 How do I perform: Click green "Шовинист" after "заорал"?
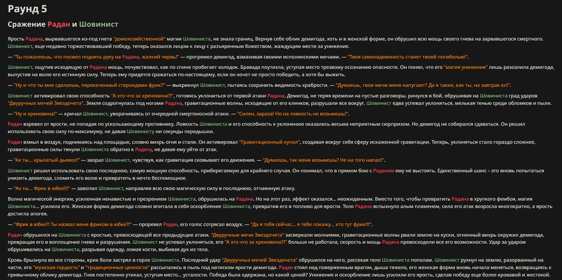coord(117,160)
